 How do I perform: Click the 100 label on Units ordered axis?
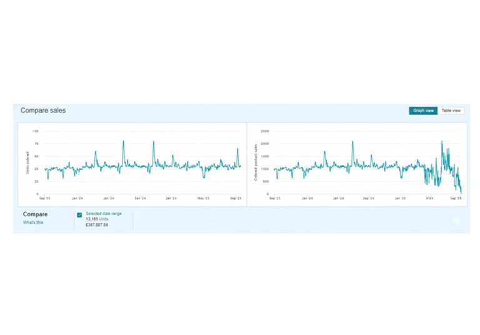pos(36,131)
